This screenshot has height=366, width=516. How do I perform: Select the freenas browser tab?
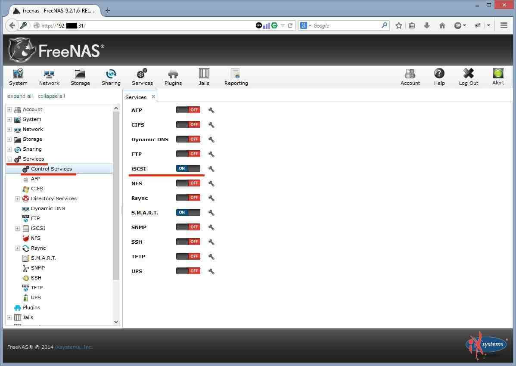click(54, 10)
